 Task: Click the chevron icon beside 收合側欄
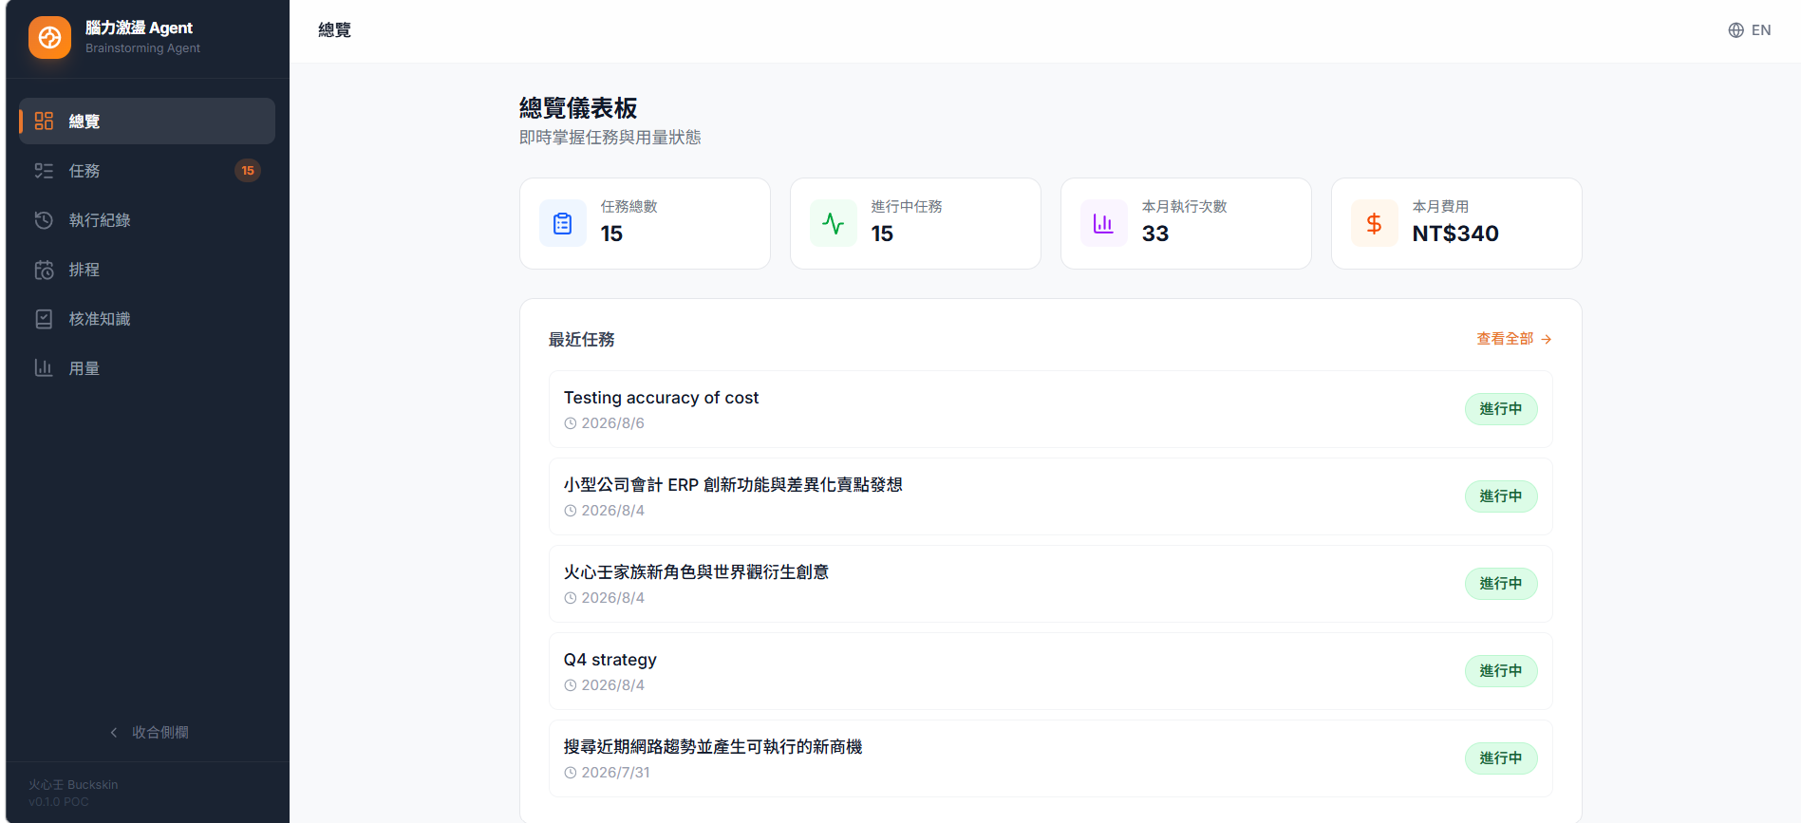tap(114, 733)
